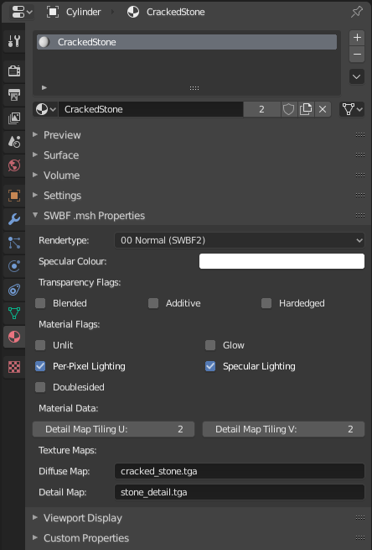Click the pin icon in header

point(357,12)
